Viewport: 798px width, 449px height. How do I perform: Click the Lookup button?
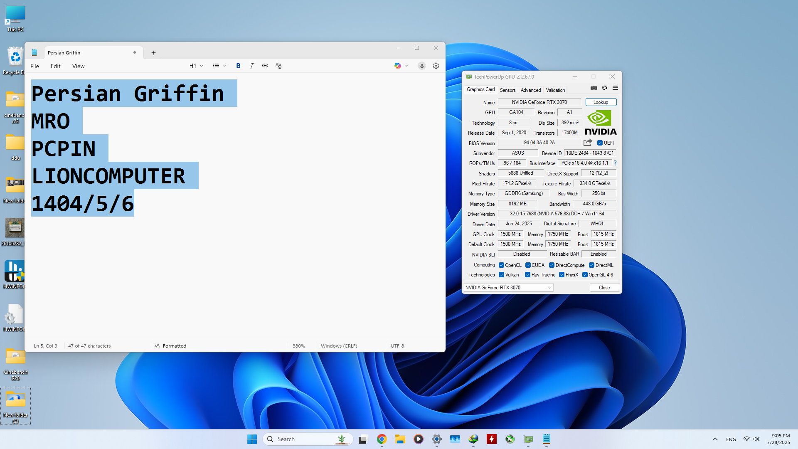click(601, 102)
